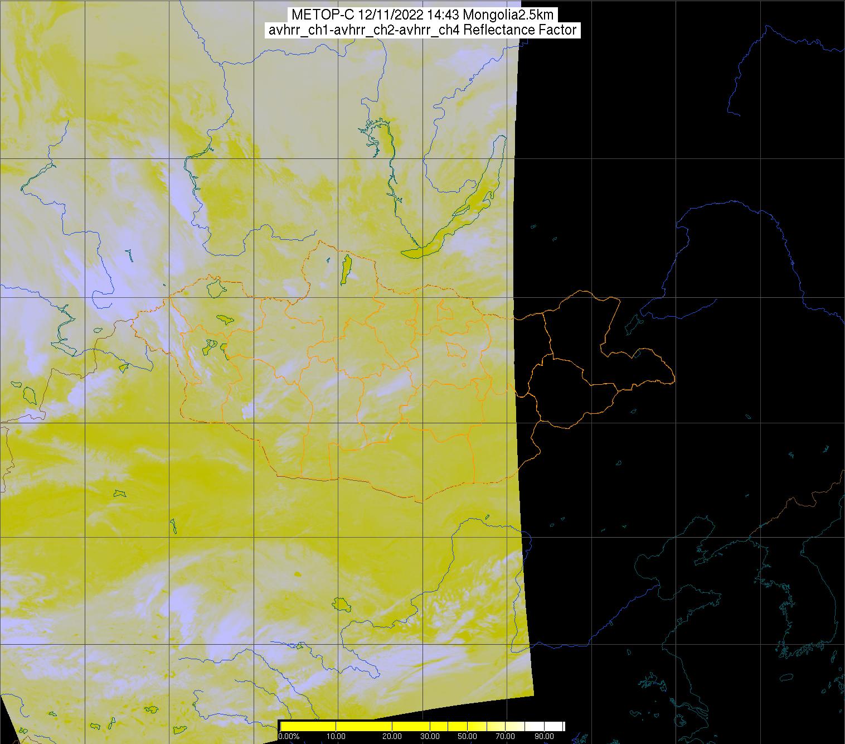Viewport: 845px width, 744px height.
Task: Select the '10.00' colorbar label
Action: tap(336, 736)
